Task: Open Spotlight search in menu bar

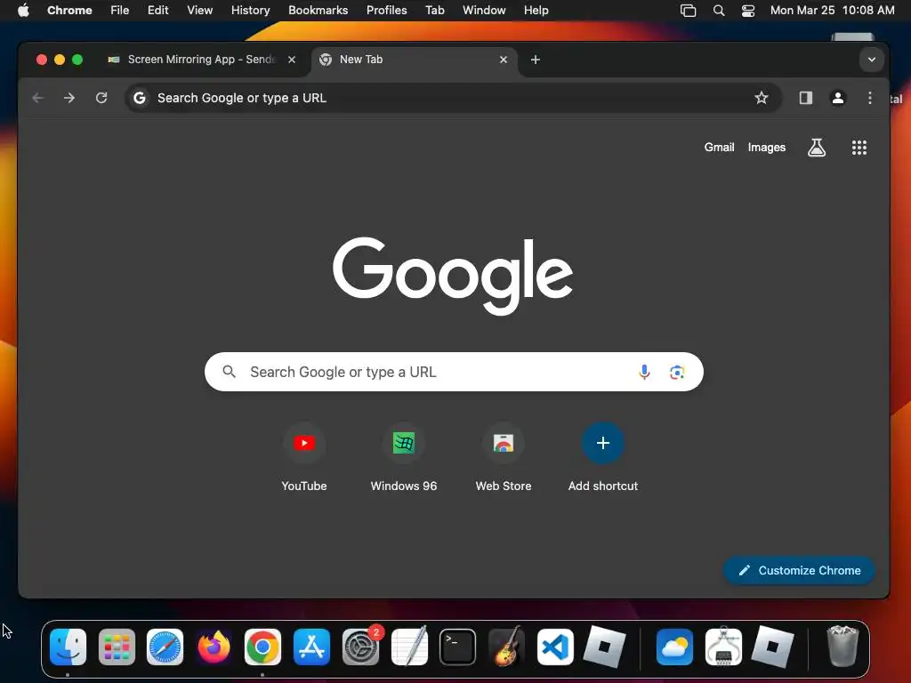Action: pos(719,11)
